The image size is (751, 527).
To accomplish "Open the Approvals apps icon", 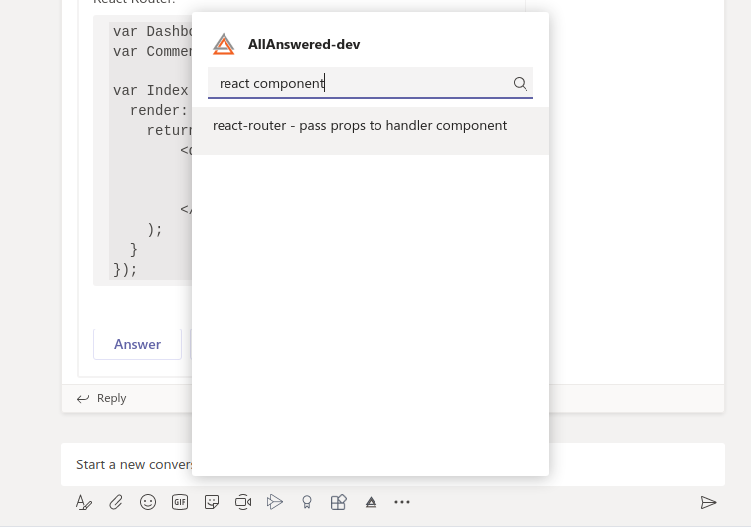I will (x=338, y=502).
